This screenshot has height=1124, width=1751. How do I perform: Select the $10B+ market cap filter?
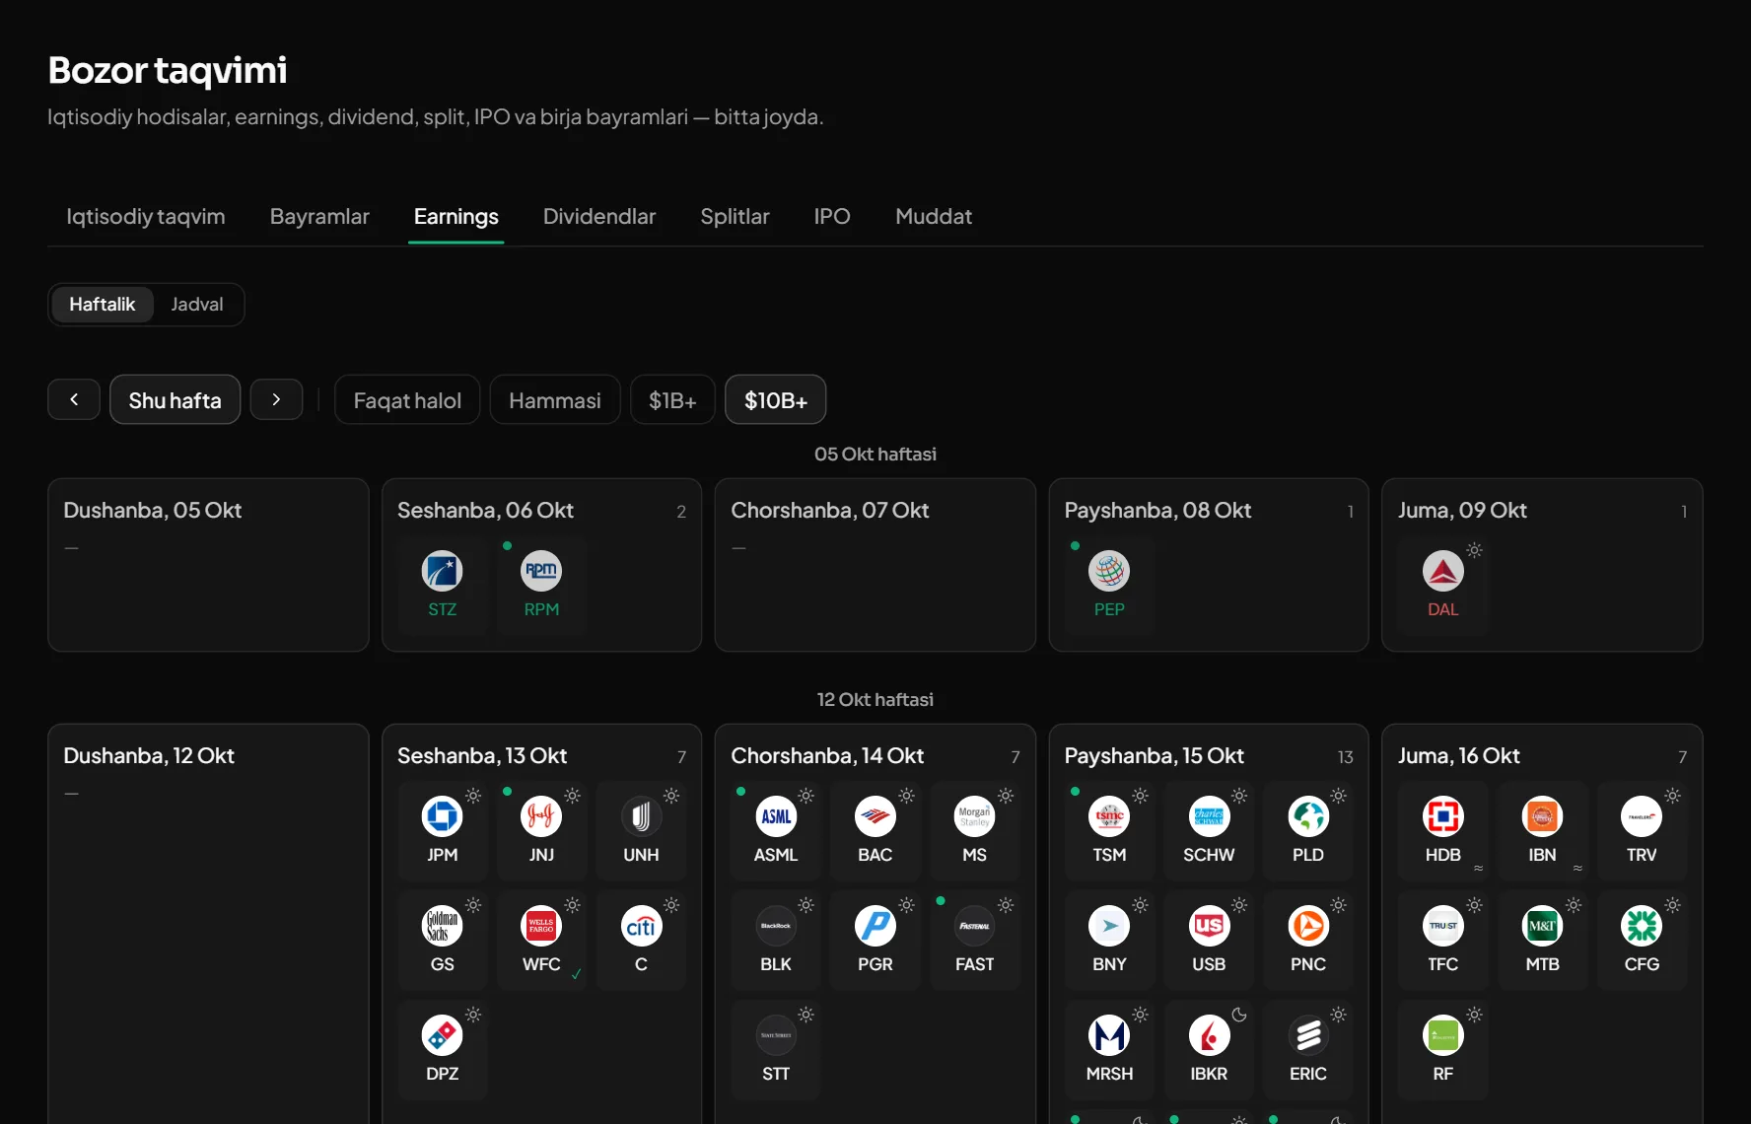pyautogui.click(x=776, y=400)
